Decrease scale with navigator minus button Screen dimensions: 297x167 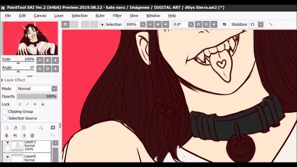tap(40, 60)
